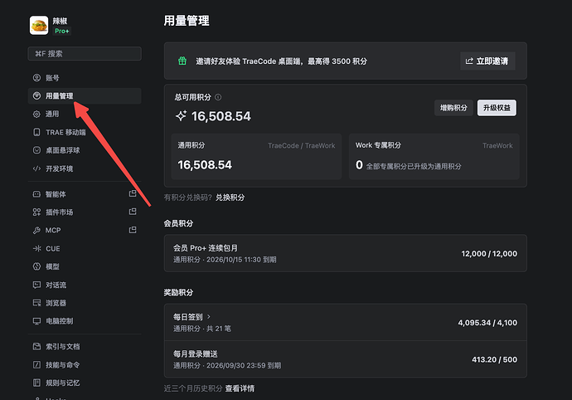Click the 电脑控制 monitor icon
572x400 pixels.
[36, 321]
